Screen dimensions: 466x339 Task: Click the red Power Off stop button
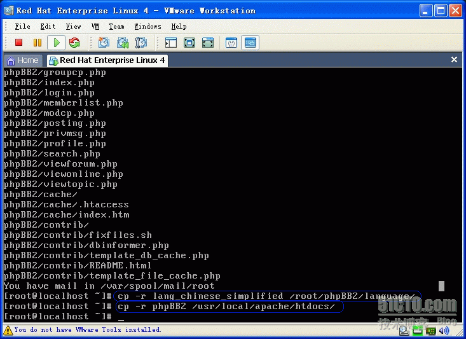pyautogui.click(x=18, y=43)
